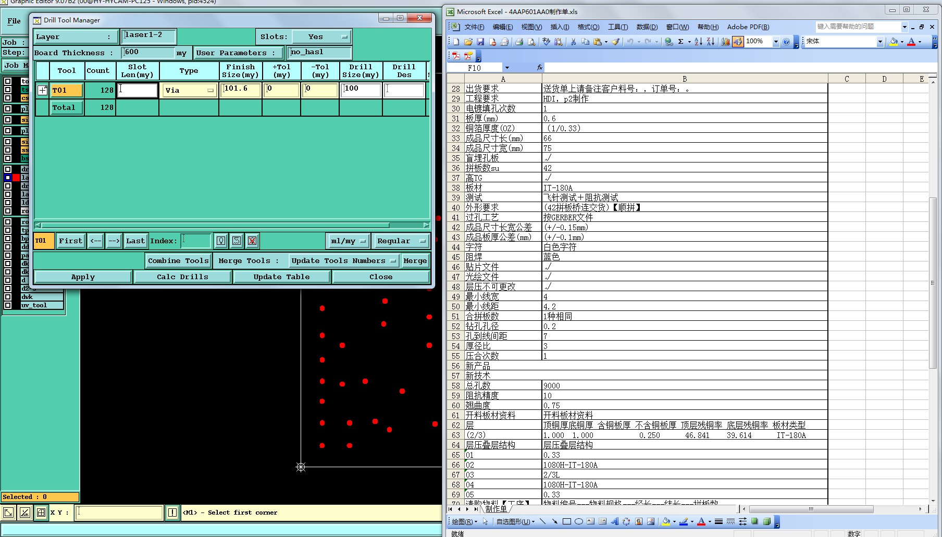Toggle the blue-highlighted layer checkbox beside red swatch
Screen dimensions: 942x537
click(x=8, y=178)
